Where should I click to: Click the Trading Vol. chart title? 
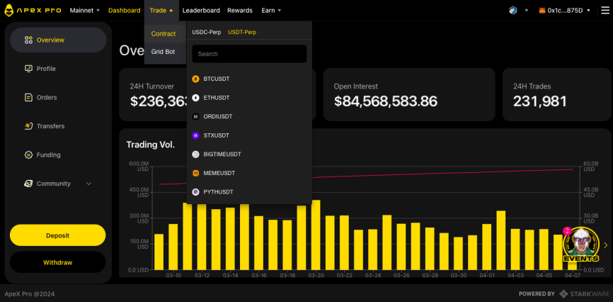pyautogui.click(x=151, y=145)
